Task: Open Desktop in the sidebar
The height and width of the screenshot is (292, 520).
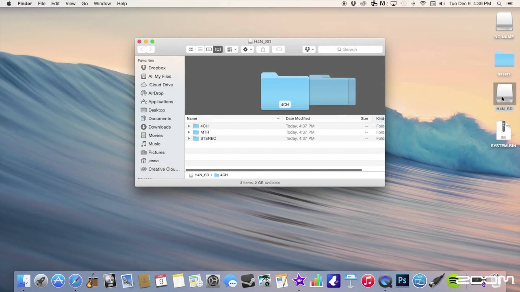Action: [156, 110]
